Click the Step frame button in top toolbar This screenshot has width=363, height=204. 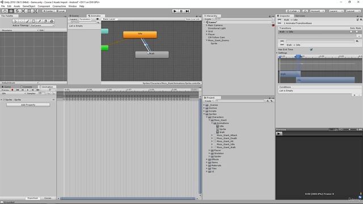coord(187,11)
